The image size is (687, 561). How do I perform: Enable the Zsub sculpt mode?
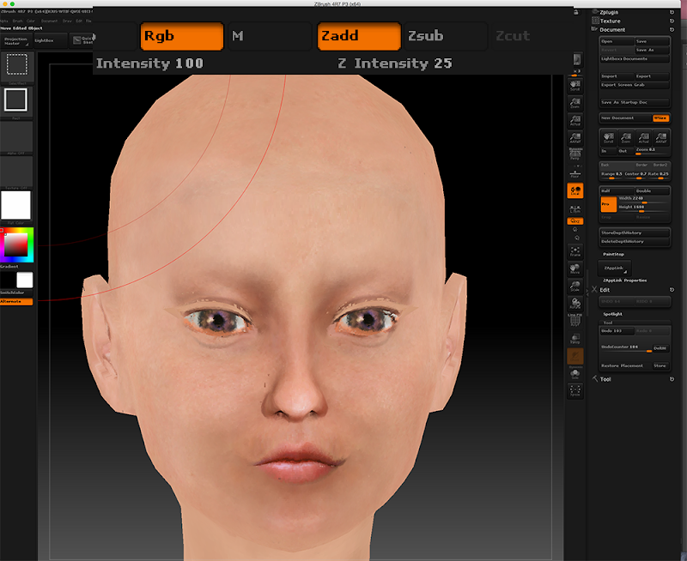pyautogui.click(x=444, y=36)
